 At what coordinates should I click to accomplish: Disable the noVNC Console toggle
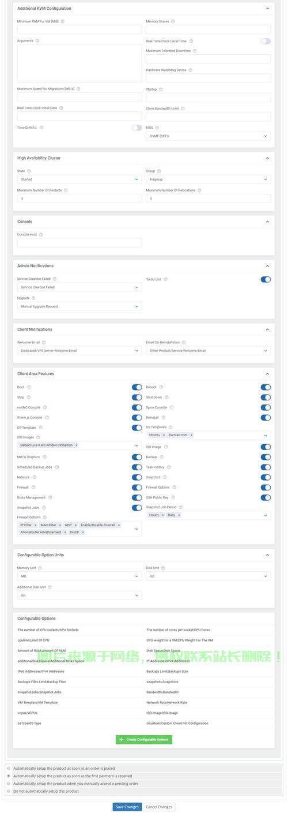[137, 407]
